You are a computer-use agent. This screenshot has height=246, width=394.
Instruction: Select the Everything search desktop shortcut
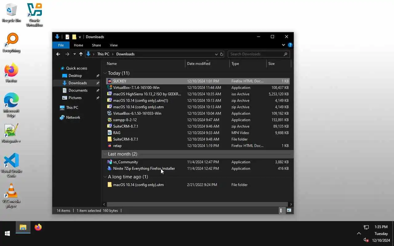(11, 43)
